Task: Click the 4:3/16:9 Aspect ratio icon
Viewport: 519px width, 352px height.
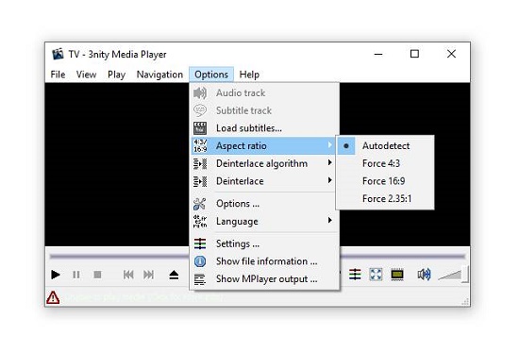Action: coord(200,145)
